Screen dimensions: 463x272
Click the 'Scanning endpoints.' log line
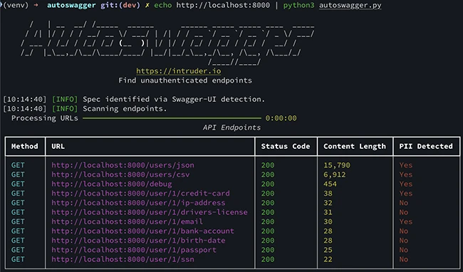point(125,109)
